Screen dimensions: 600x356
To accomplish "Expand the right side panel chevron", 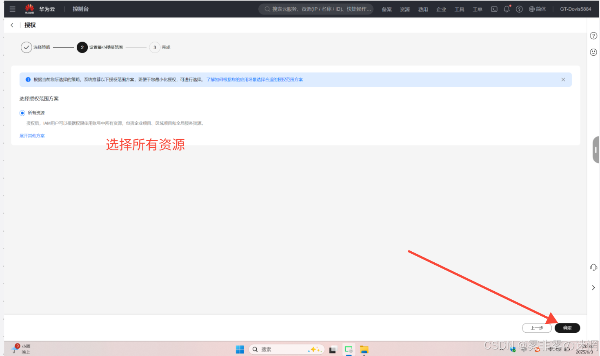I will (593, 288).
